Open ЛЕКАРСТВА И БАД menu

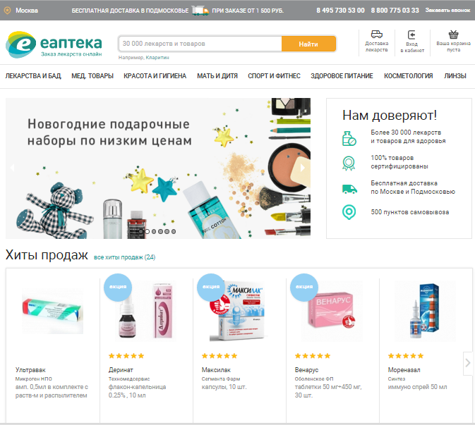pyautogui.click(x=33, y=76)
